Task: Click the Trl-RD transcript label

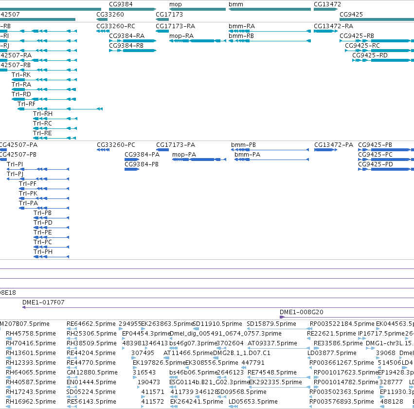Action: (21, 94)
